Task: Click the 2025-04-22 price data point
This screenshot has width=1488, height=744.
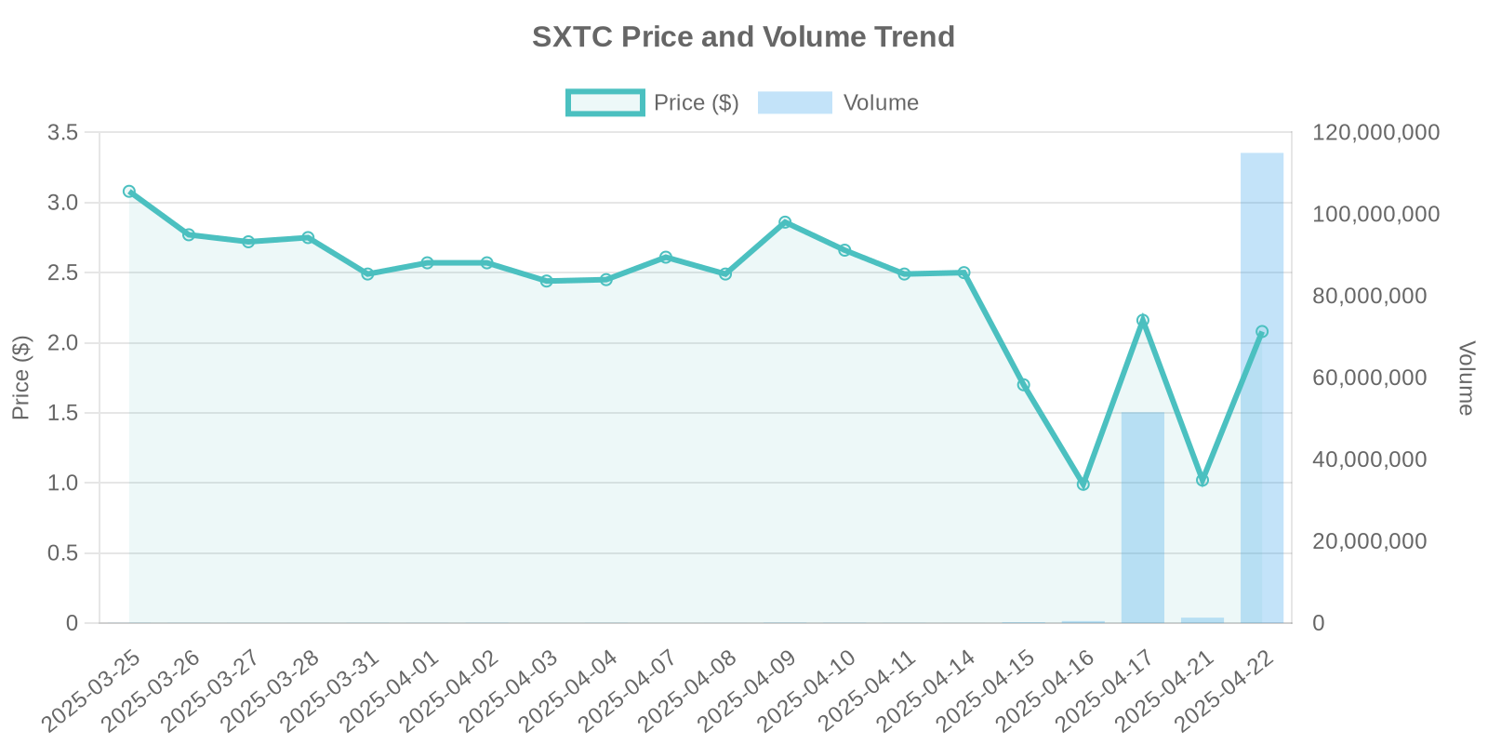Action: (x=1262, y=332)
